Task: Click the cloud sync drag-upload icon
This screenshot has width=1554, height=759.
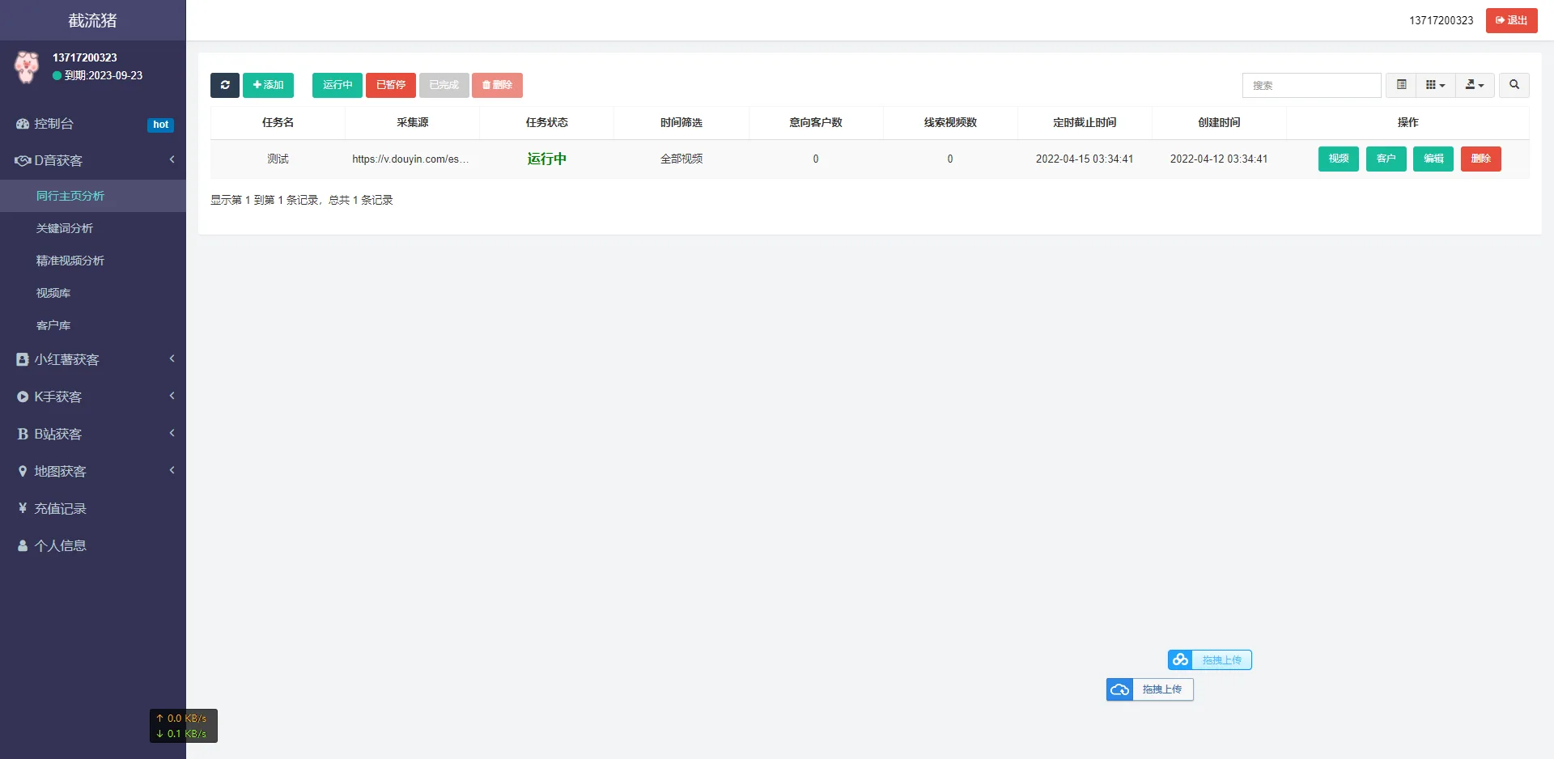Action: 1119,689
